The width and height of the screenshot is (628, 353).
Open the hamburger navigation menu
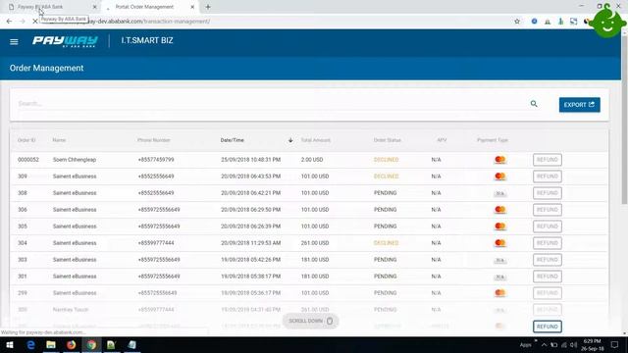14,41
